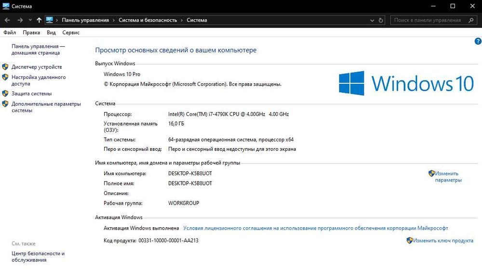Open the Microsoft license terms link

pyautogui.click(x=316, y=228)
